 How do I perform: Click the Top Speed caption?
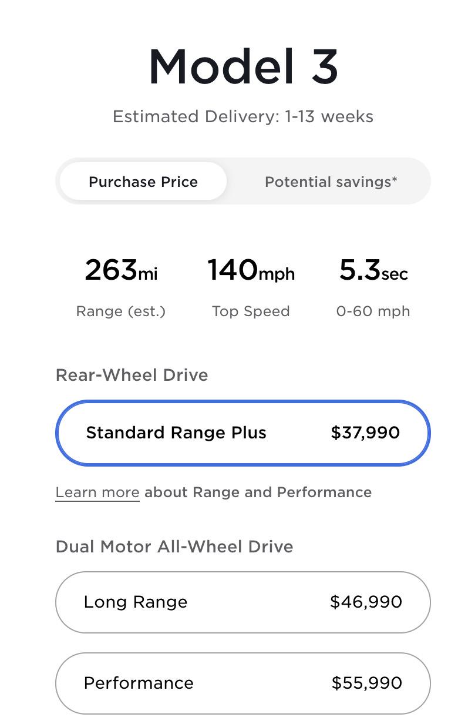(251, 311)
